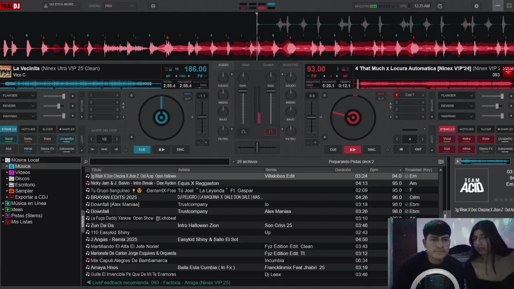
Task: Play the sideview preview track icon
Action: [457, 161]
